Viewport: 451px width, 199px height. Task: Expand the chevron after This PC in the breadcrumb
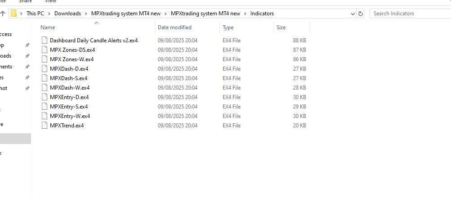[x=49, y=14]
